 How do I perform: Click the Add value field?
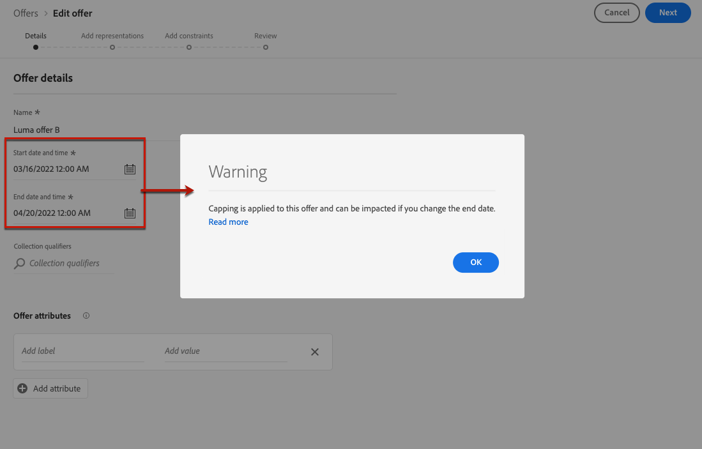click(x=225, y=351)
